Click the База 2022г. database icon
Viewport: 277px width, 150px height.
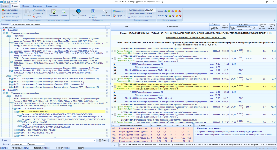coord(4,30)
